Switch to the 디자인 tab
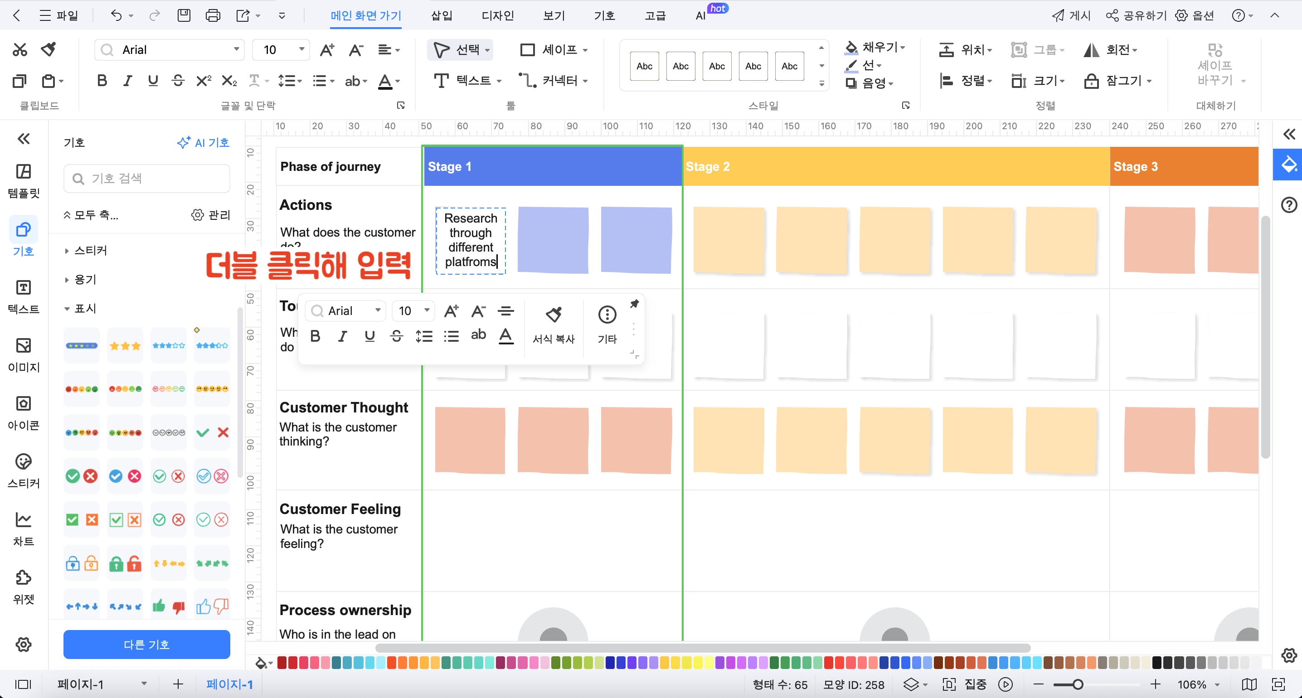The width and height of the screenshot is (1302, 698). 497,16
